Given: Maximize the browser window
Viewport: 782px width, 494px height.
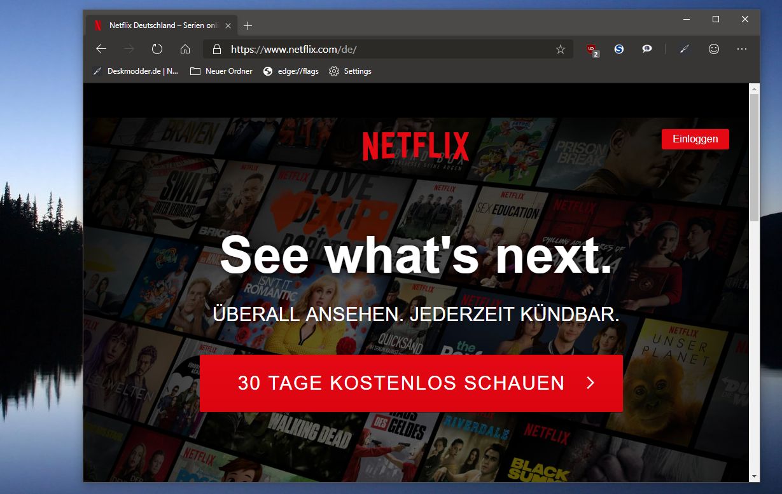Looking at the screenshot, I should pyautogui.click(x=716, y=20).
